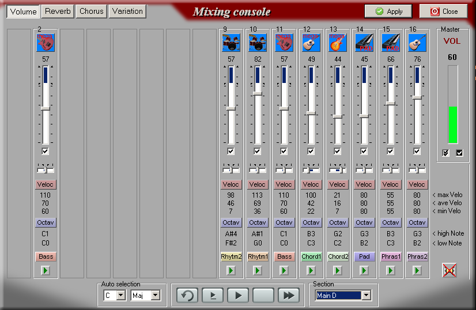Image resolution: width=476 pixels, height=310 pixels.
Task: Play solo the Pad track
Action: coord(364,270)
